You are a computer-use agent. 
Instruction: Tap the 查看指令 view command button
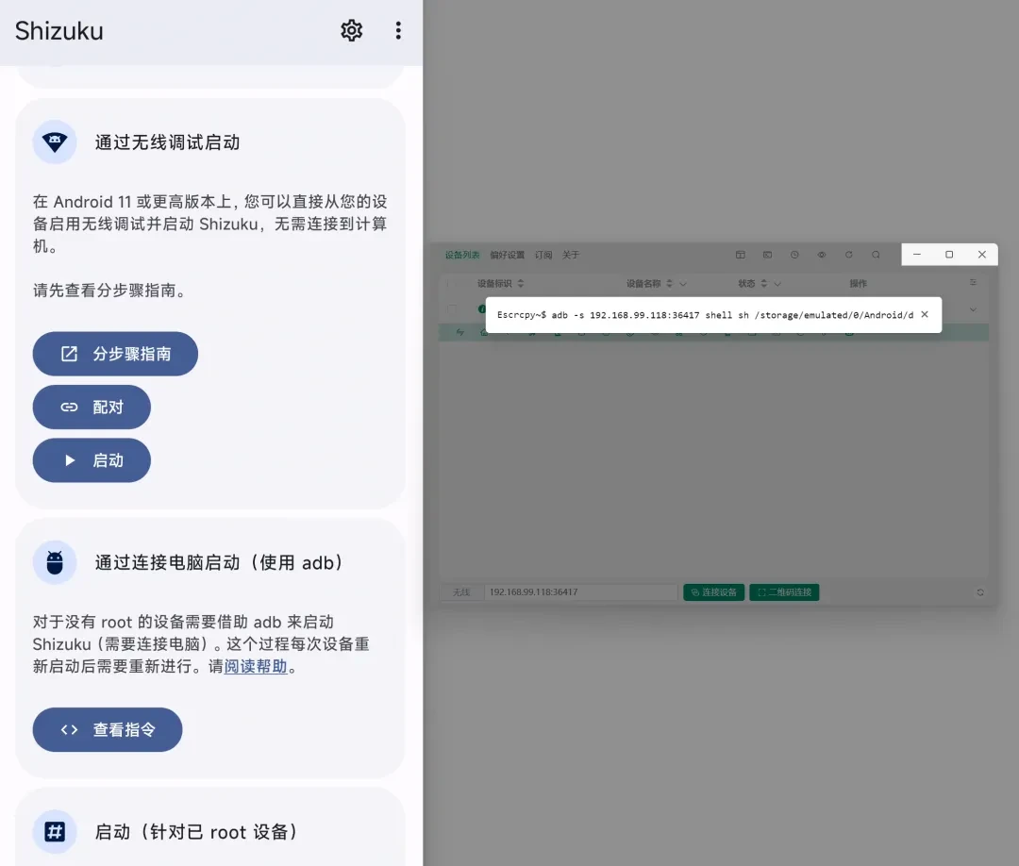108,729
